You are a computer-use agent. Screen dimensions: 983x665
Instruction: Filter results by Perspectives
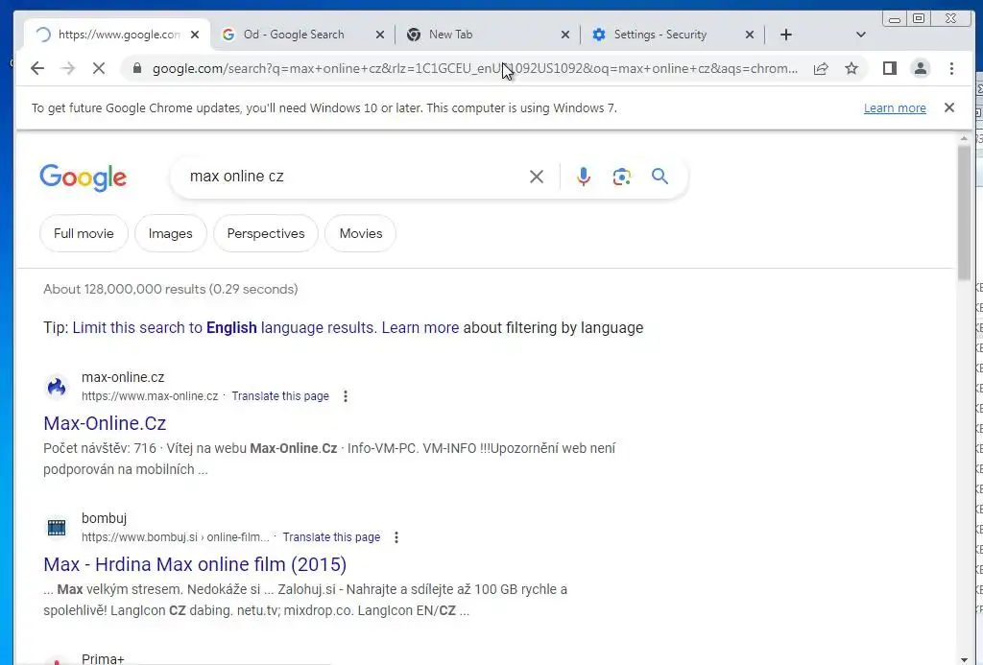tap(266, 233)
